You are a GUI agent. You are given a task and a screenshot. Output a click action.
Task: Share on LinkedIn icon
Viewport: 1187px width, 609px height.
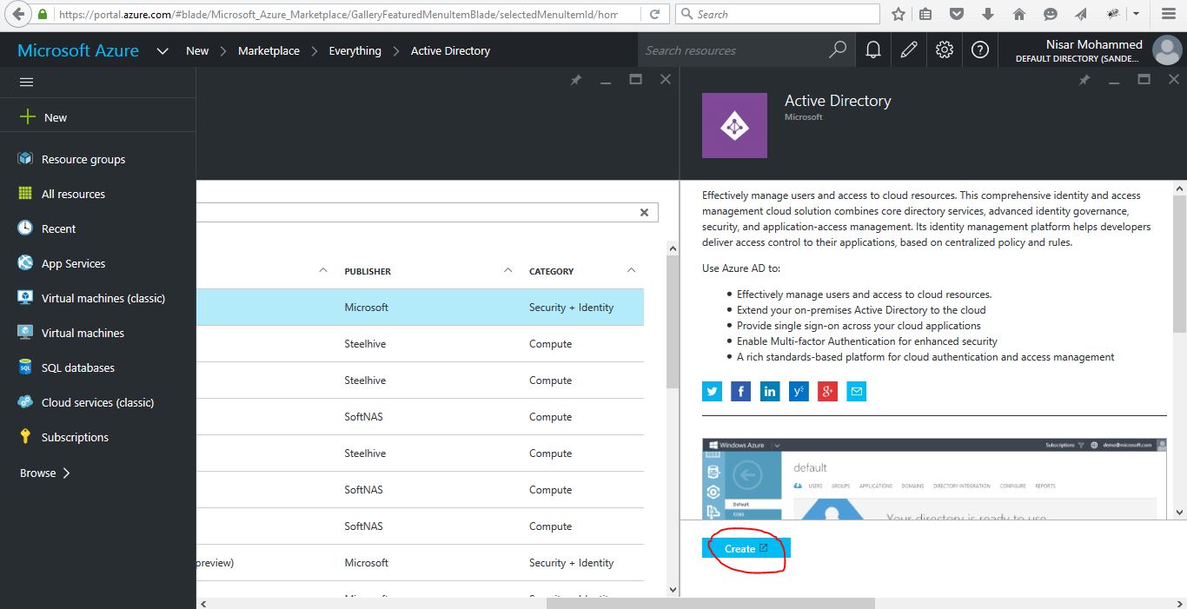[x=770, y=392]
